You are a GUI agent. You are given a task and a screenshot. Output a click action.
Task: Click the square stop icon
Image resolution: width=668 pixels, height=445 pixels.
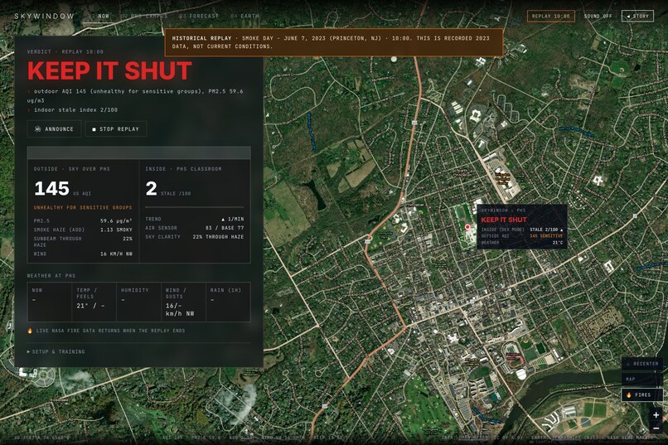pos(94,129)
